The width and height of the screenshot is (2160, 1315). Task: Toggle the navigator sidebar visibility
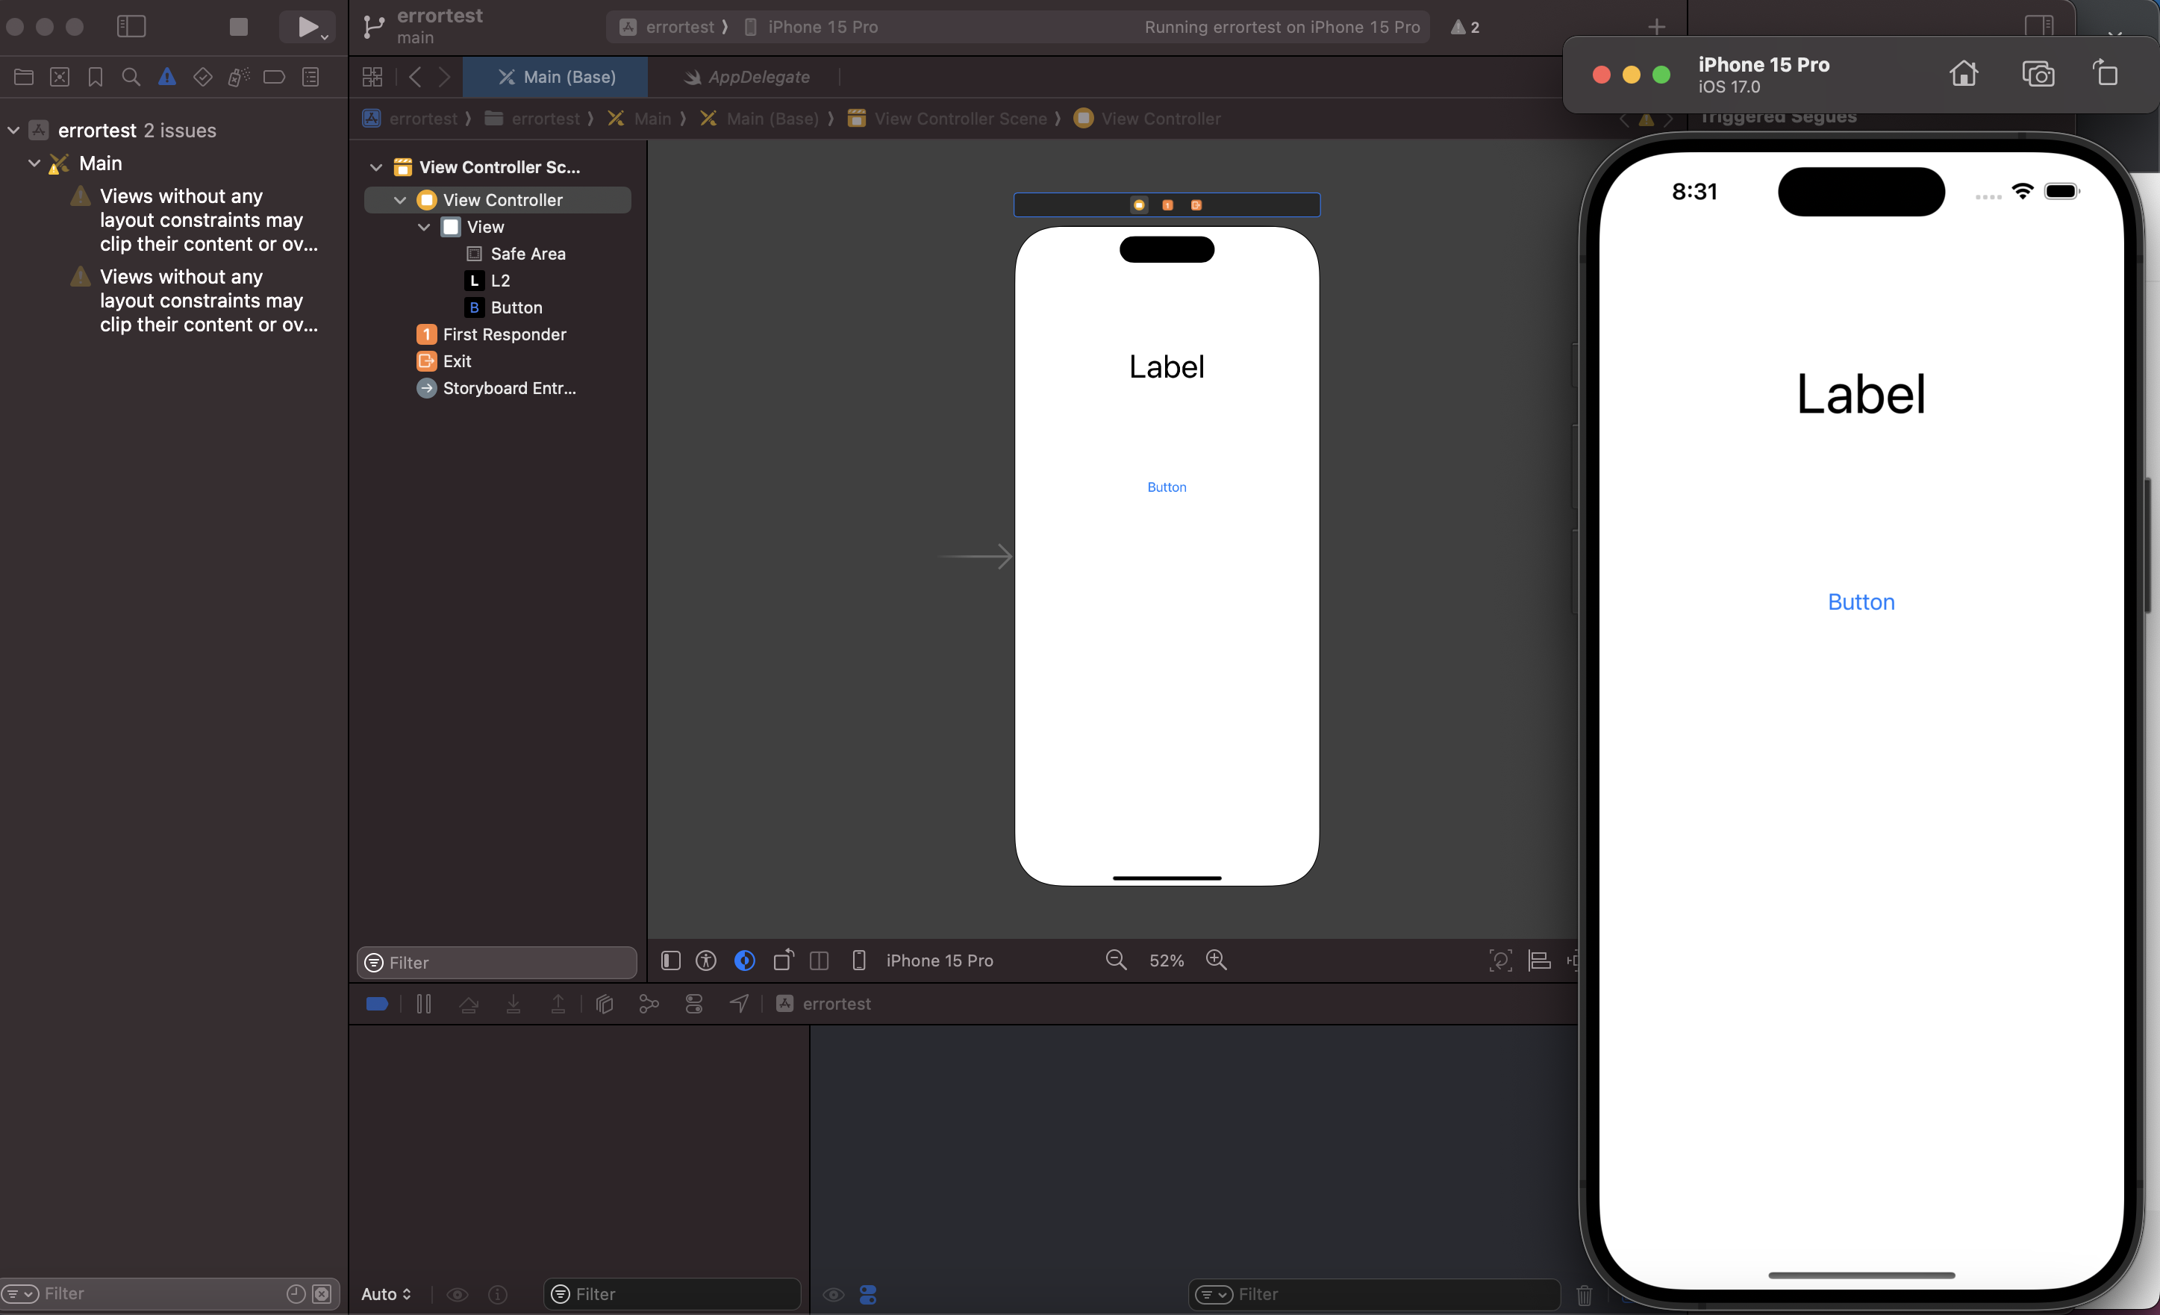(131, 26)
